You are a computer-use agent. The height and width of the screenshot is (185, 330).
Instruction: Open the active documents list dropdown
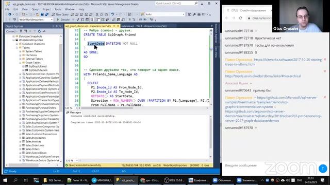[211, 26]
